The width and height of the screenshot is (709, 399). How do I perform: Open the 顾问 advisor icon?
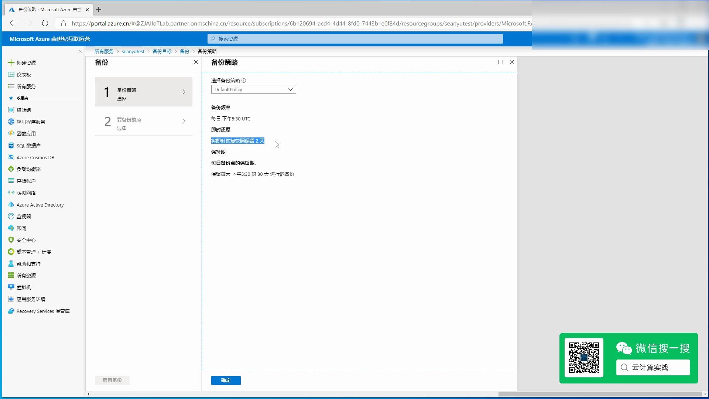pyautogui.click(x=11, y=228)
